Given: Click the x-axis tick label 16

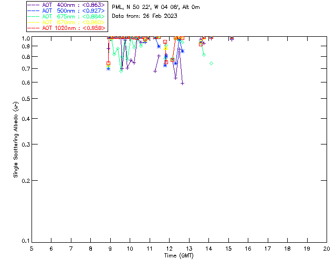Looking at the screenshot, I should 248,249.
